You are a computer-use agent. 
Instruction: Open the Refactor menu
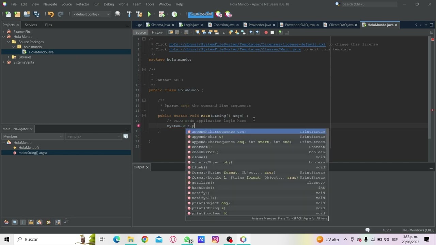tap(82, 4)
